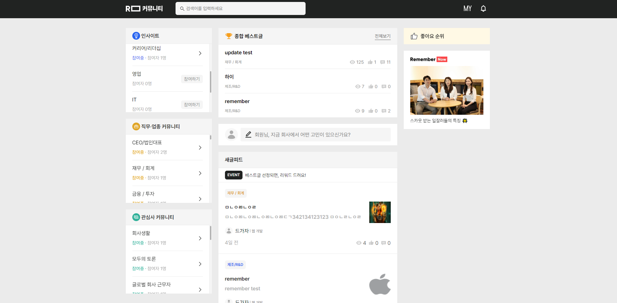This screenshot has height=303, width=617.
Task: Expand the 글로벌 회사 근무자 chevron
Action: 200,290
